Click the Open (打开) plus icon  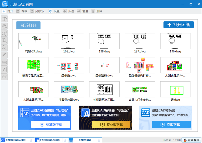coord(4,11)
